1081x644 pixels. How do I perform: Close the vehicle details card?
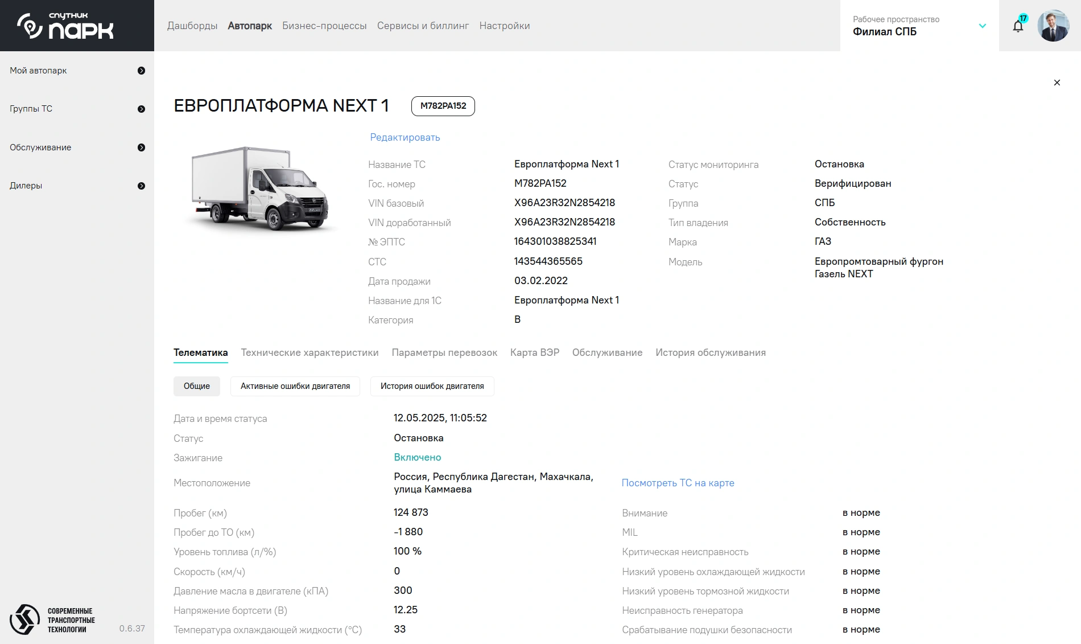tap(1057, 83)
